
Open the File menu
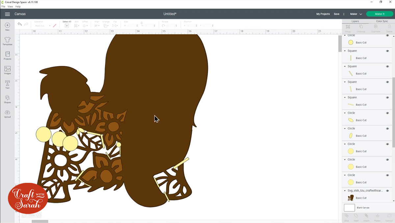3,6
